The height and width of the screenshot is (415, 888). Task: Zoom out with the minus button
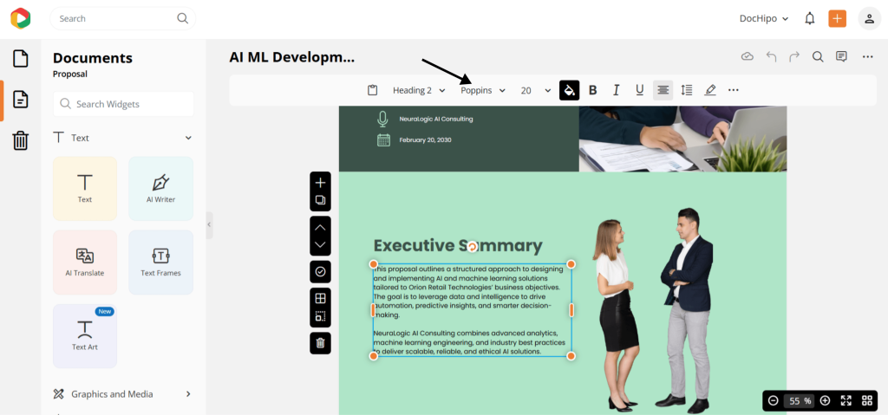773,401
